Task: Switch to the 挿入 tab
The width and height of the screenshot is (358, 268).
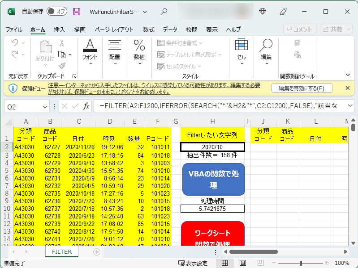Action: [x=59, y=29]
